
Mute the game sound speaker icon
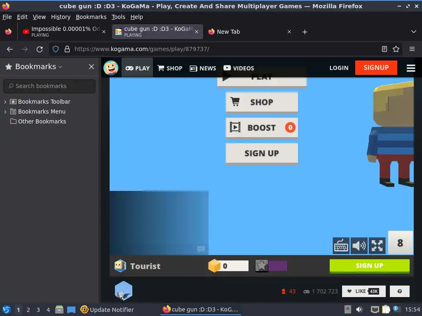[x=359, y=246]
